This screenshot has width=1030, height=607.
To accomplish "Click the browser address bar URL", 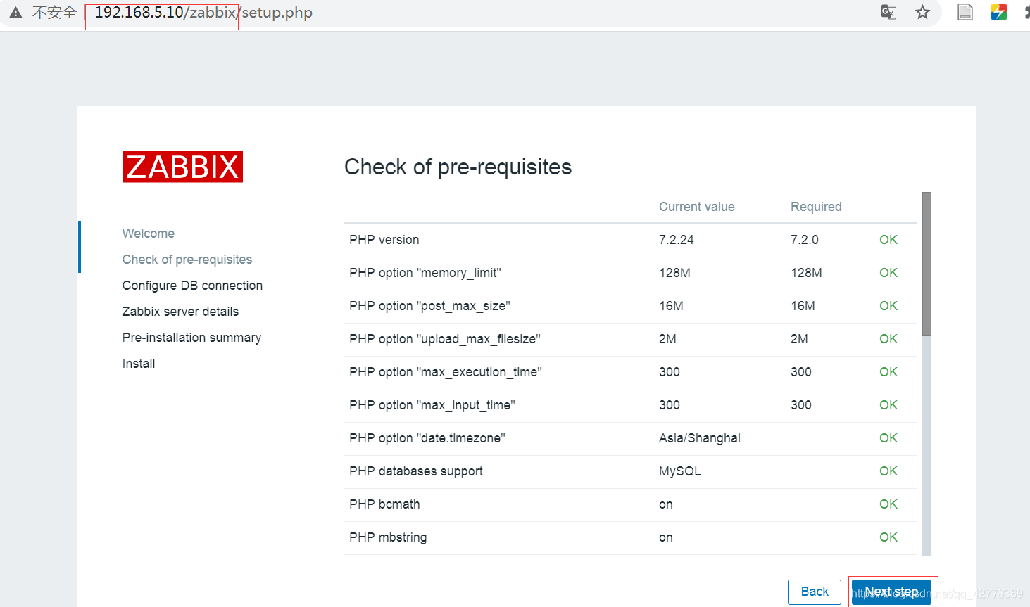I will [x=203, y=13].
